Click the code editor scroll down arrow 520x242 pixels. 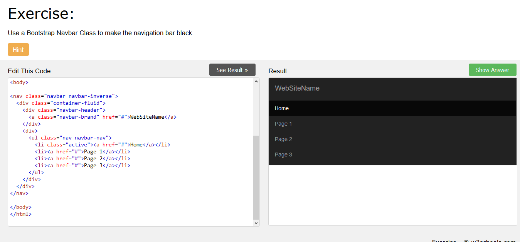(256, 223)
